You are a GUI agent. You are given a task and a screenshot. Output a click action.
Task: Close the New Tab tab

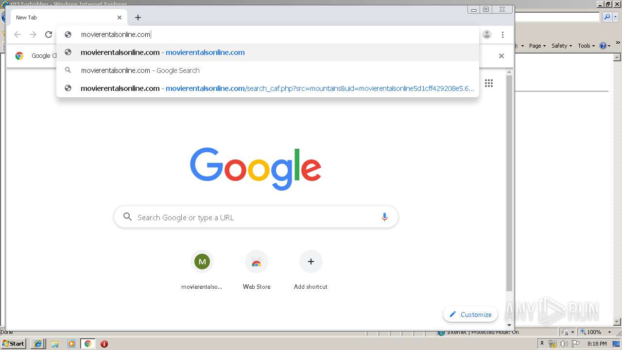click(120, 17)
